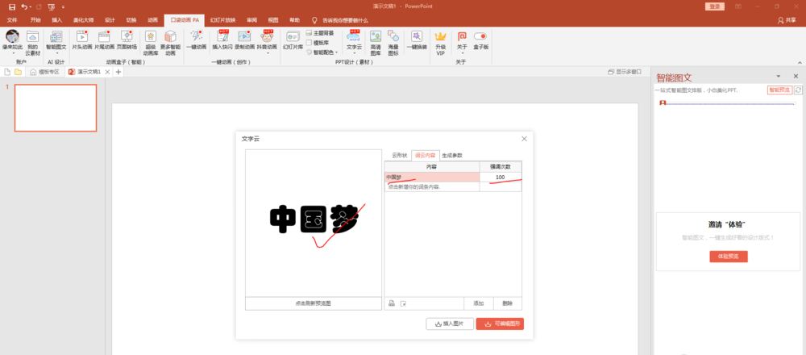Click the new blank document icon in tab bar
The width and height of the screenshot is (806, 355).
click(x=8, y=72)
